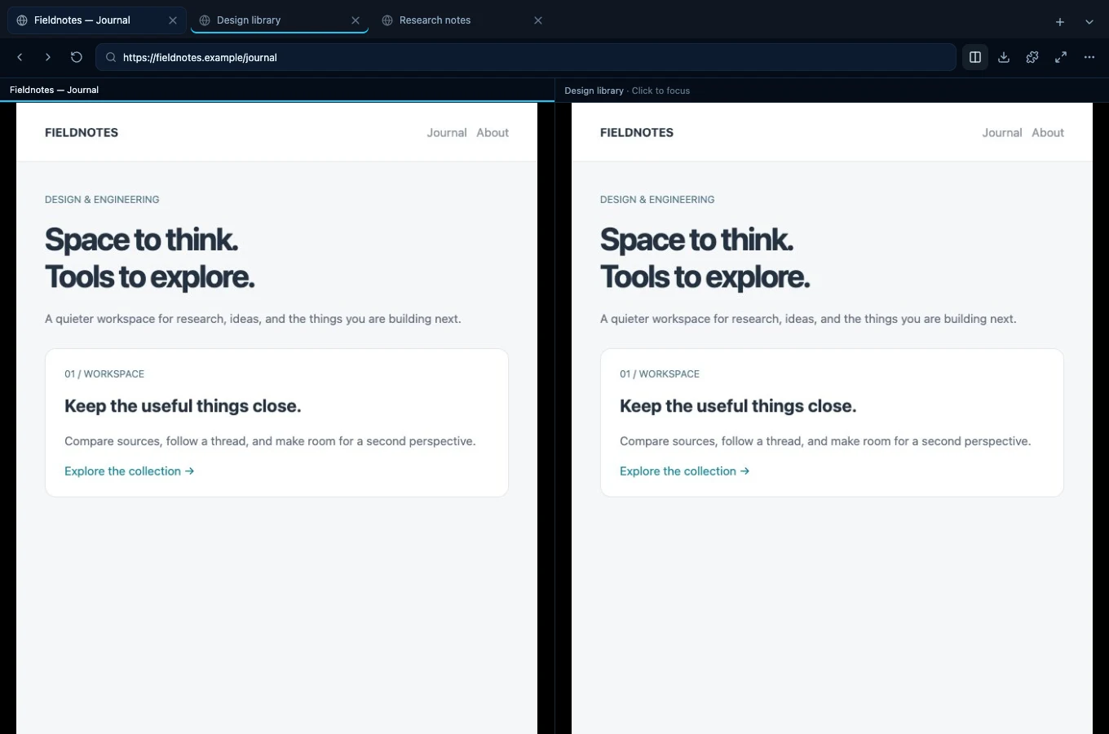
Task: Close the Fieldnotes — Journal tab
Action: (173, 20)
